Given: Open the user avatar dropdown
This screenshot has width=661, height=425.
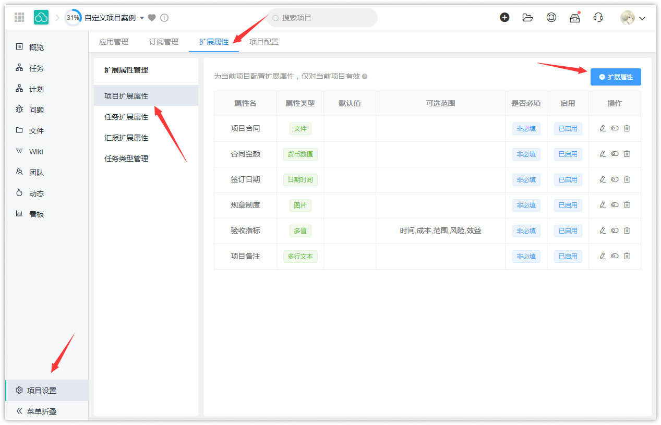Looking at the screenshot, I should coord(633,18).
